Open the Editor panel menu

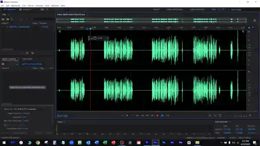88,15
